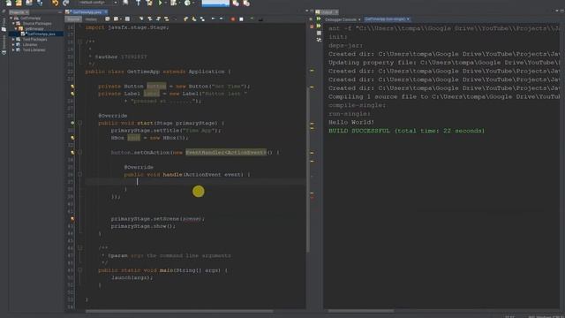This screenshot has height=318, width=565.
Task: Collapse the GetTimeApp project node
Action: click(11, 18)
